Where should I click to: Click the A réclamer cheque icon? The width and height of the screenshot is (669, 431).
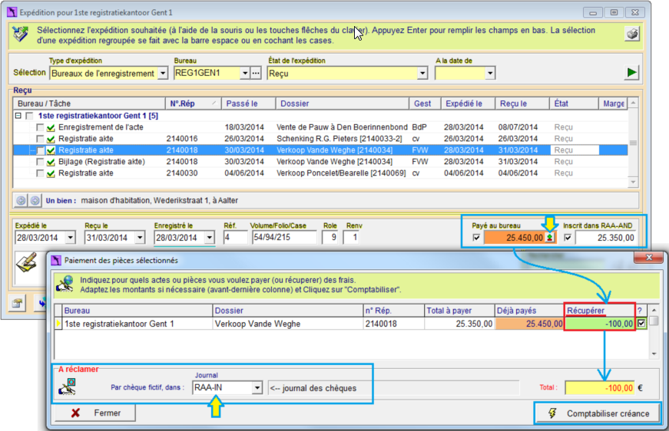tap(68, 387)
